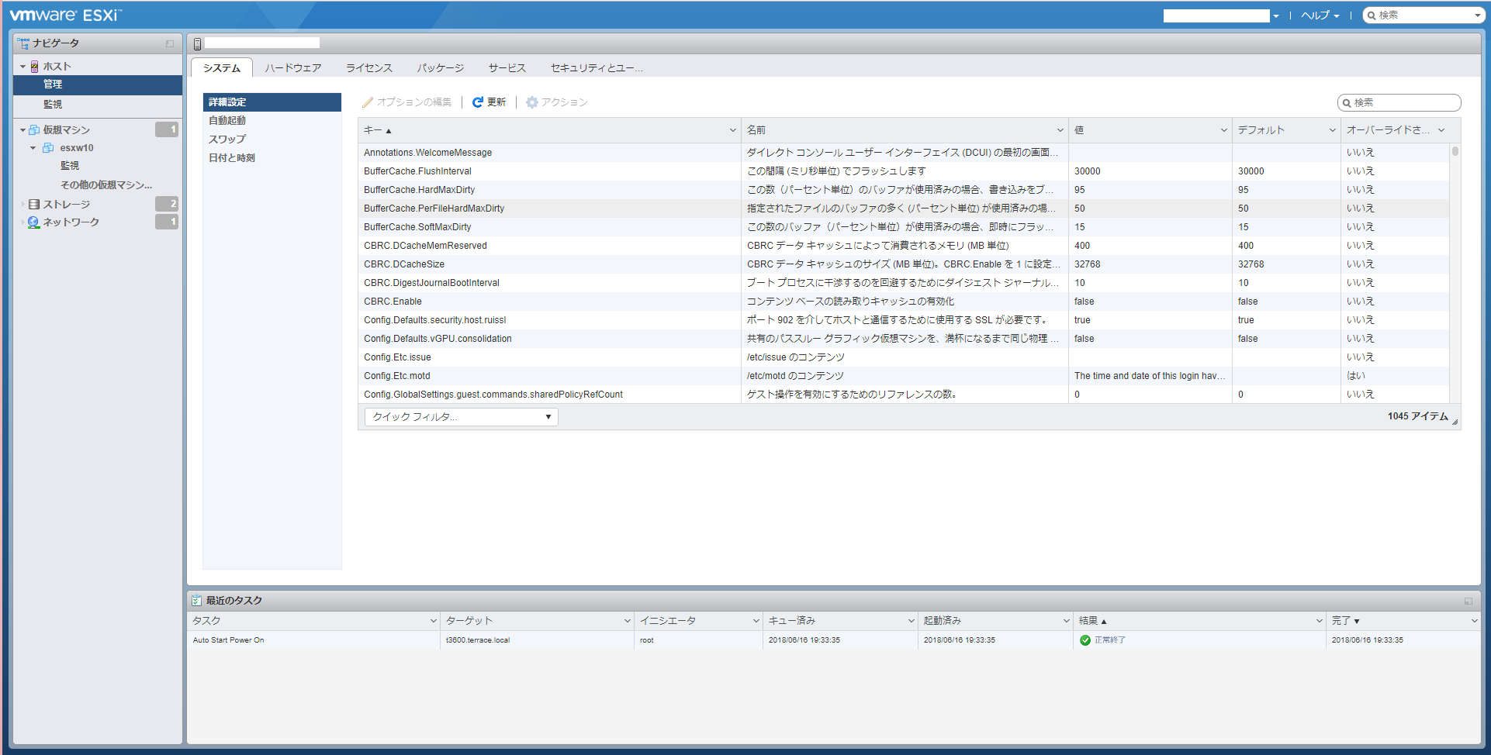Click the magnifier icon in settings search box

click(x=1347, y=103)
